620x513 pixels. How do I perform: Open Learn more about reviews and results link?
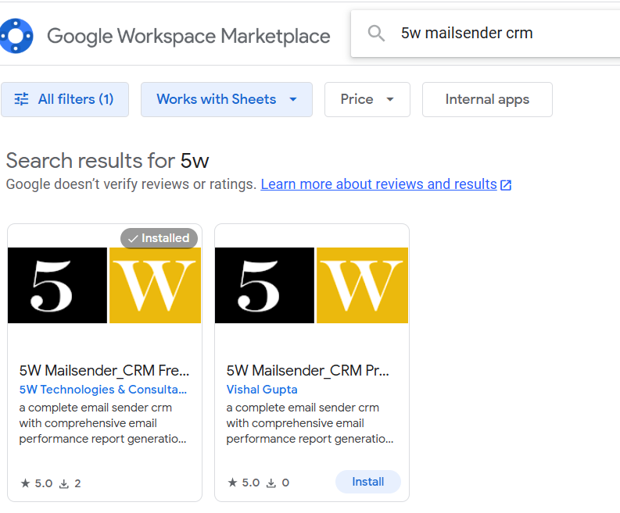coord(378,184)
